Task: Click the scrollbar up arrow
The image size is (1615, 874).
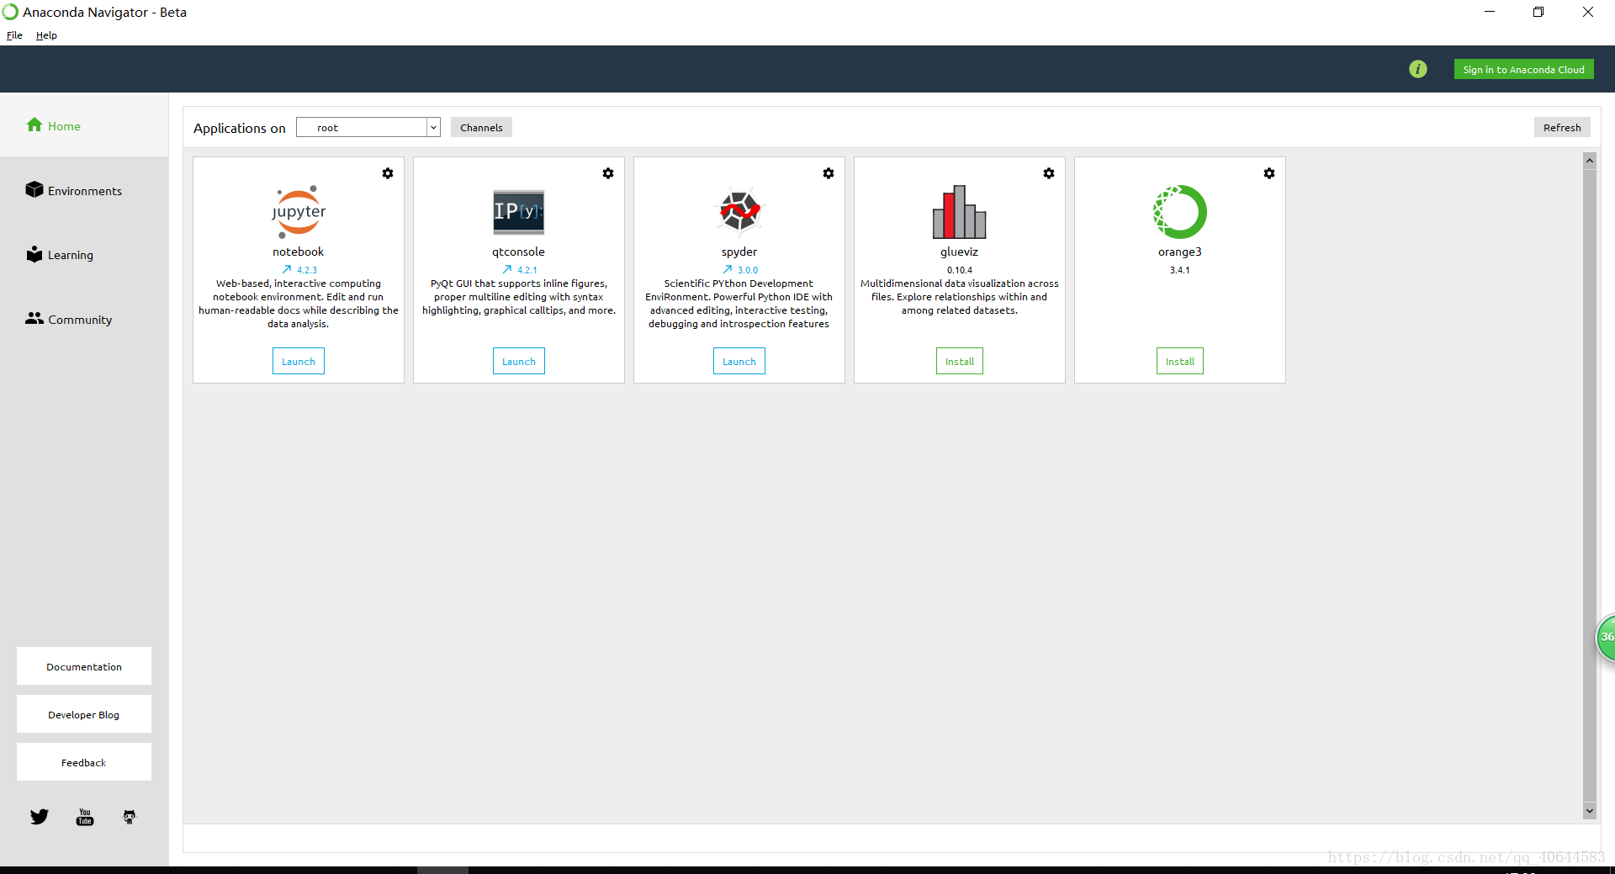Action: [x=1590, y=160]
